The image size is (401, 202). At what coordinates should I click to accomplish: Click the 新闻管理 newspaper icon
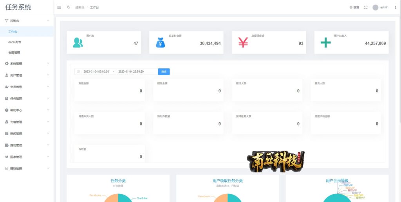pos(7,134)
